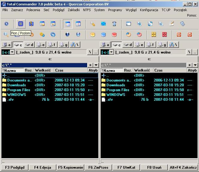
Task: Switch right panel to drive d
Action: click(x=128, y=45)
